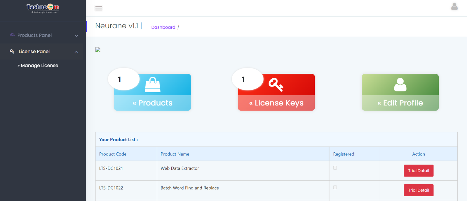Click the key icon beside License Panel
The height and width of the screenshot is (201, 467).
12,51
